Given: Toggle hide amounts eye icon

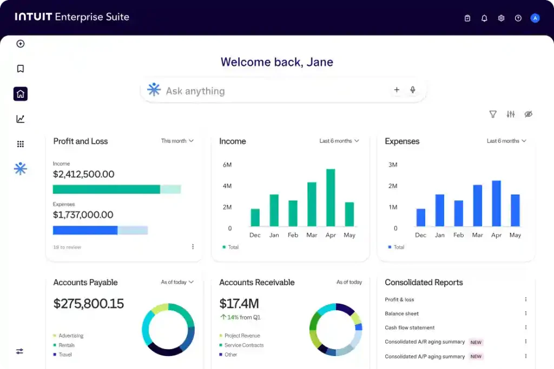Looking at the screenshot, I should click(x=528, y=114).
